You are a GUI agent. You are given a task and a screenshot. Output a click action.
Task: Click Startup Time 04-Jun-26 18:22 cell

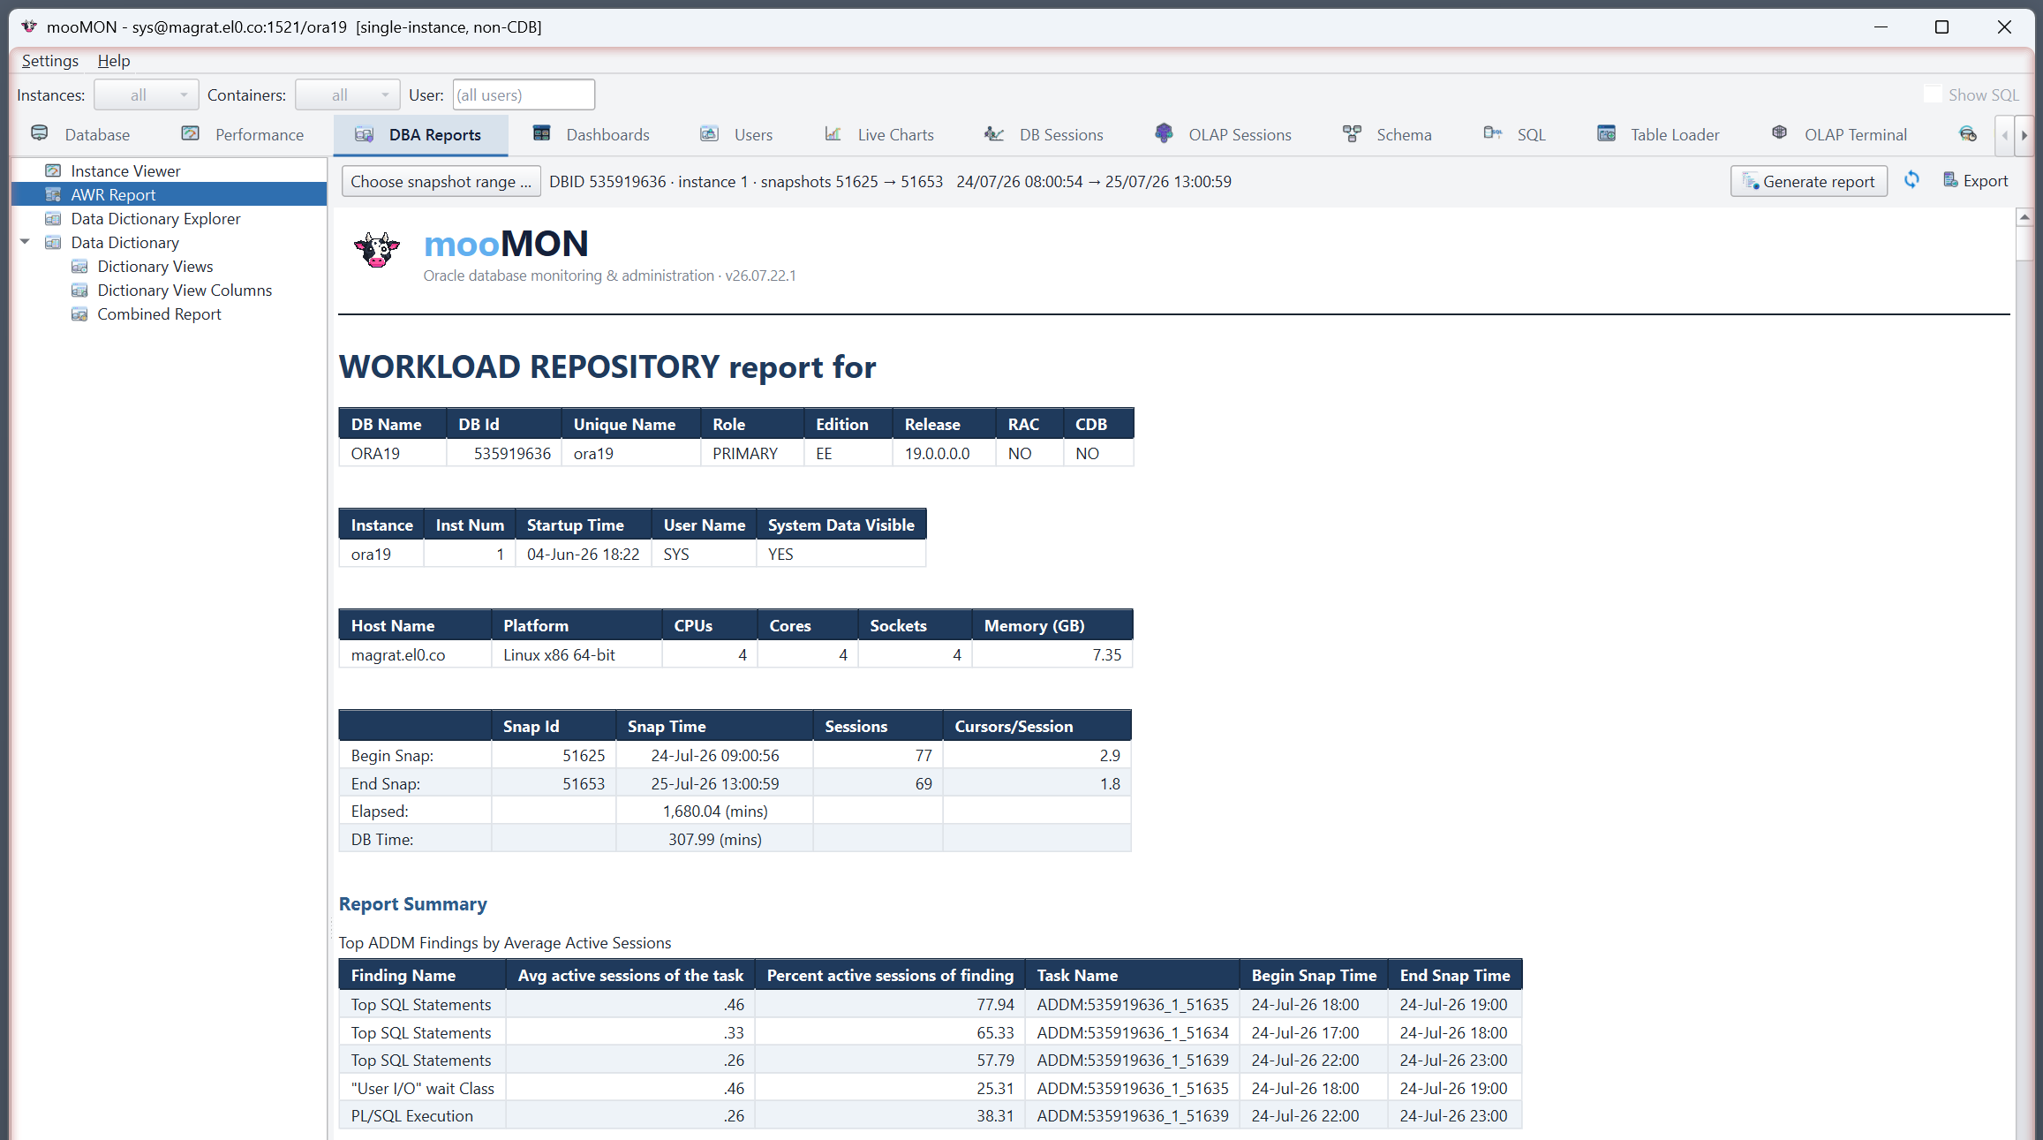[x=583, y=554]
